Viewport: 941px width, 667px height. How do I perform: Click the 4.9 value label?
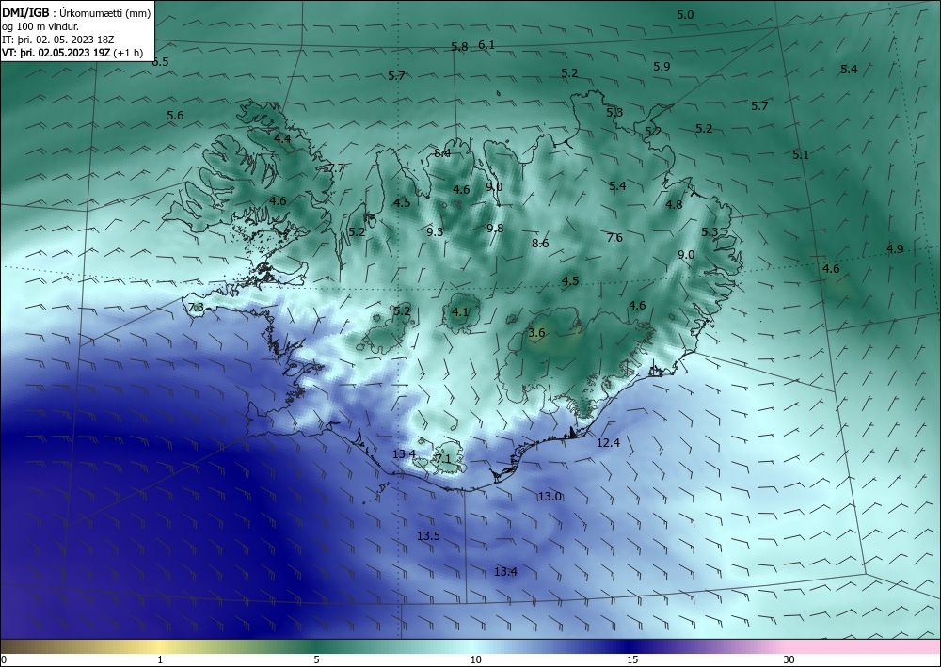pos(895,249)
